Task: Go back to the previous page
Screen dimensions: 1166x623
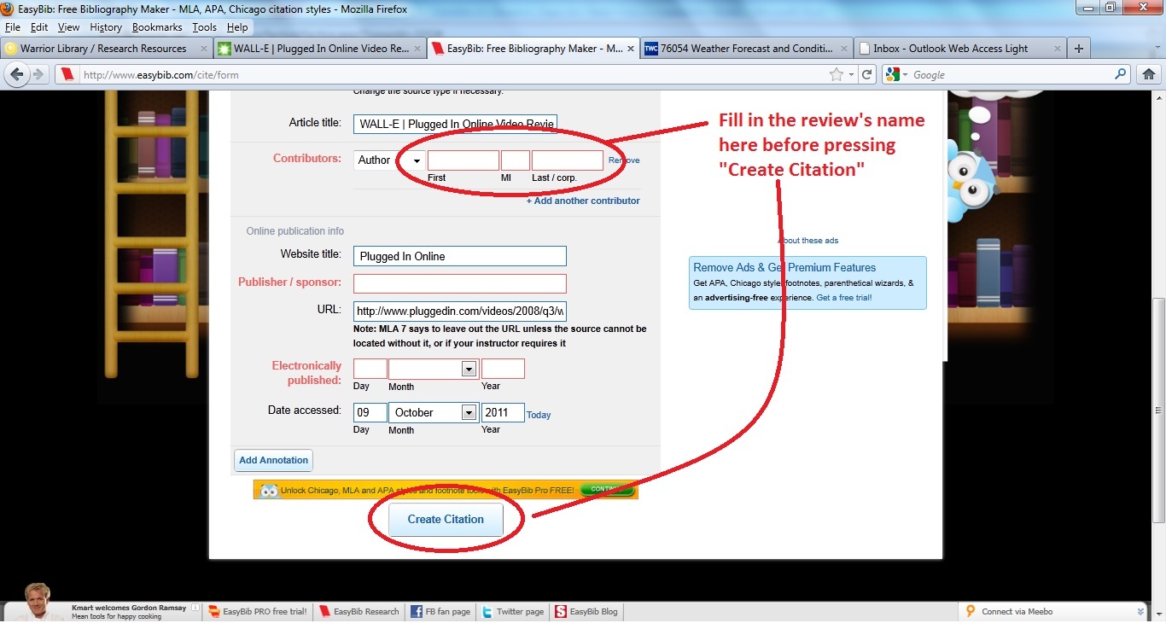Action: (x=16, y=74)
